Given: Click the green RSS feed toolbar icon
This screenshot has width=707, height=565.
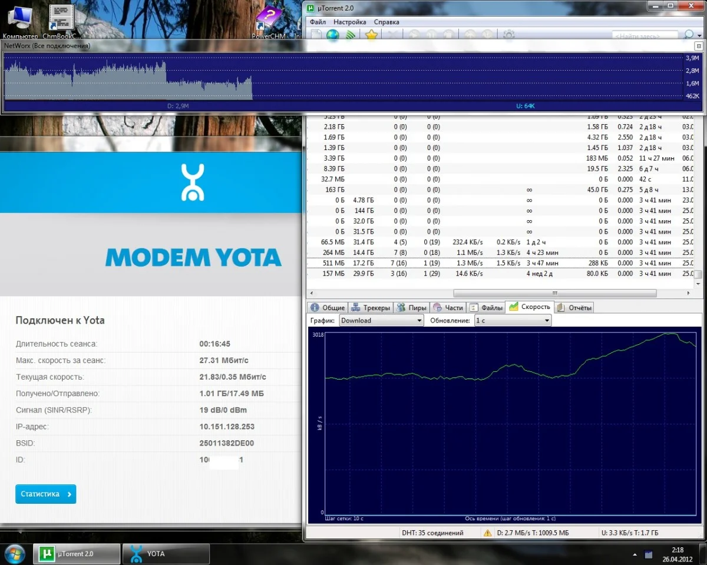Looking at the screenshot, I should [350, 35].
